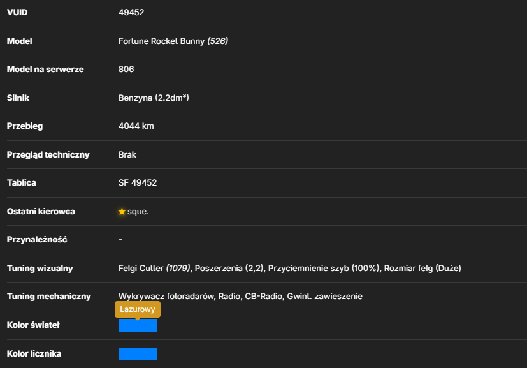Click the gold star icon beside sque.
The image size is (527, 368).
click(122, 212)
